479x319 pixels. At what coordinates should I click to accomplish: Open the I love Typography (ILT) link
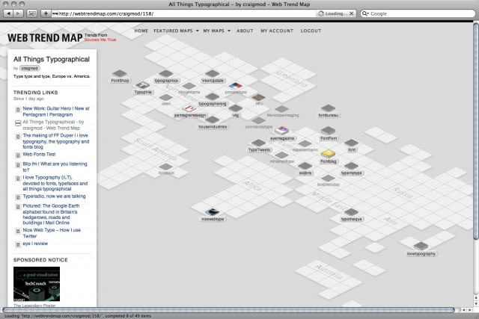pyautogui.click(x=55, y=183)
